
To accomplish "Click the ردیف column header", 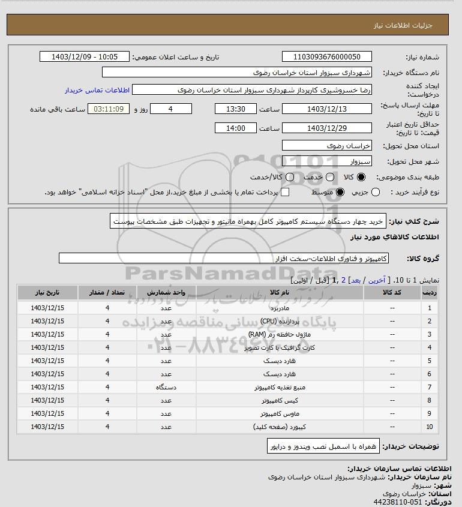I will [430, 292].
